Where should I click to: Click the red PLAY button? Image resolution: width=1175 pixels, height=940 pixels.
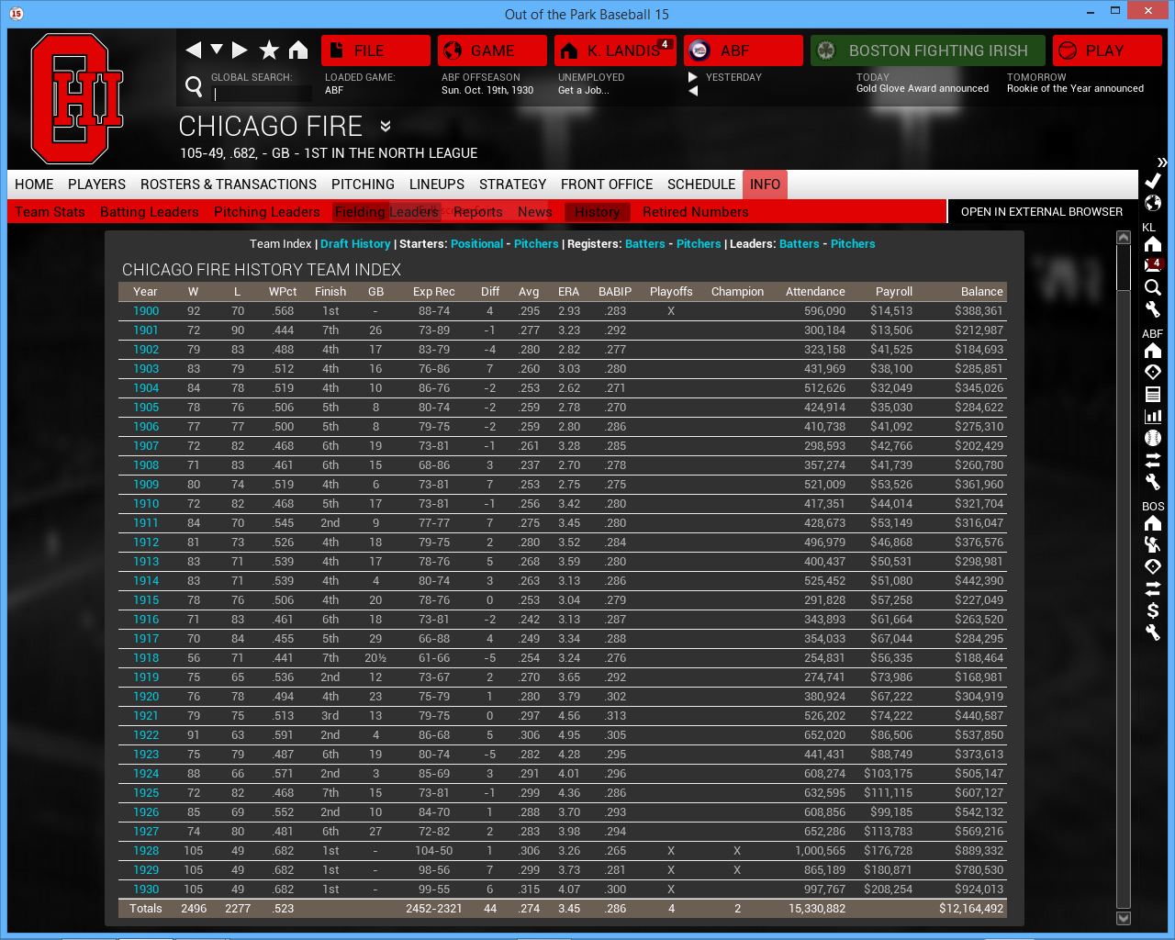pos(1106,50)
